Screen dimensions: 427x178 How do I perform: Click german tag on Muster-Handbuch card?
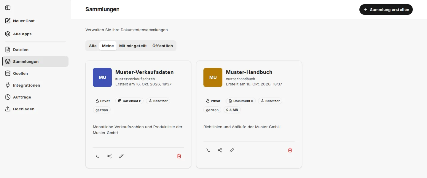pos(212,110)
